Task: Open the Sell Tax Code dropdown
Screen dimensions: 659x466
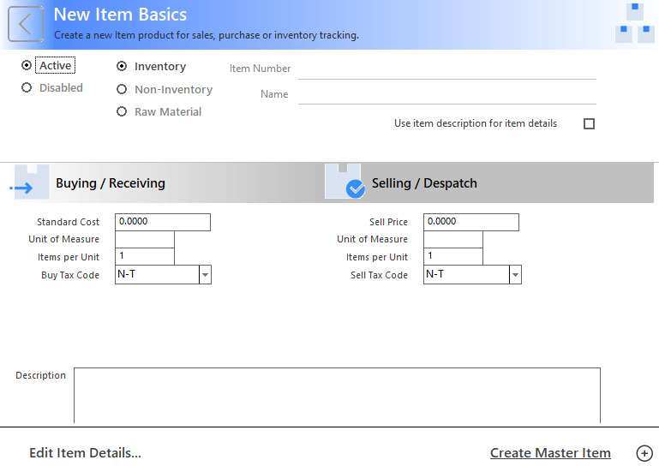Action: pyautogui.click(x=515, y=275)
